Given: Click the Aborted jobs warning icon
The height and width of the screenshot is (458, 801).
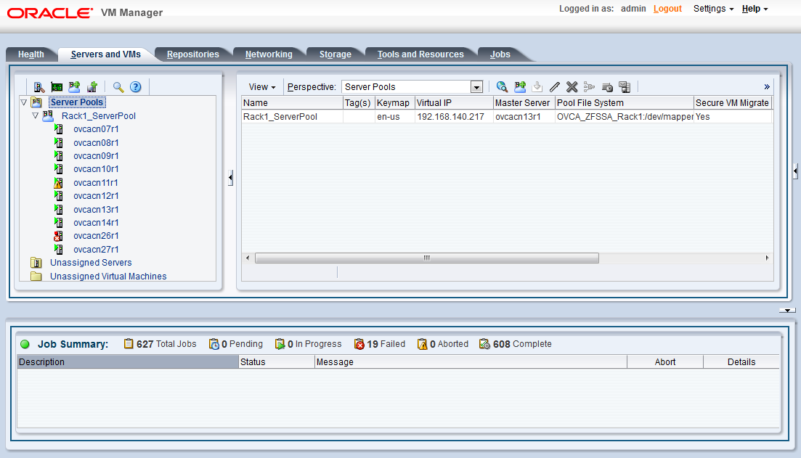Looking at the screenshot, I should click(x=423, y=344).
